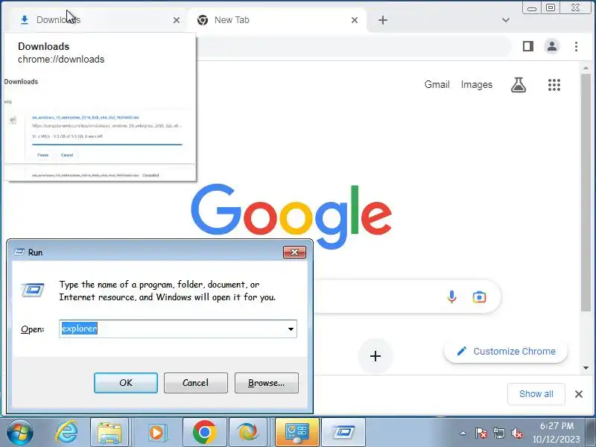The height and width of the screenshot is (447, 596).
Task: Dismiss the downloads bar with X
Action: tap(579, 394)
